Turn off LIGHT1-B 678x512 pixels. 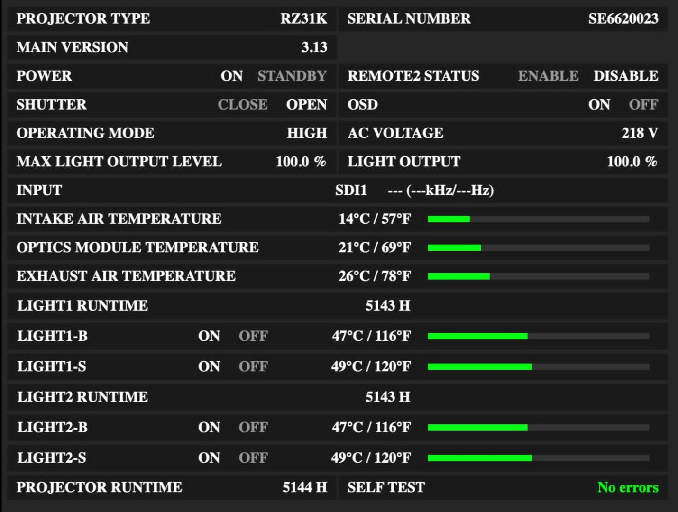tap(253, 336)
